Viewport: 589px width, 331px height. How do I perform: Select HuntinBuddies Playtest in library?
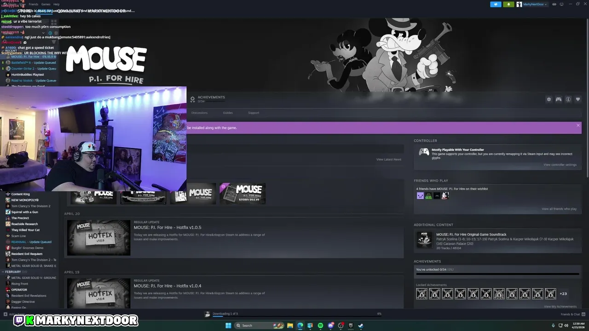click(28, 74)
